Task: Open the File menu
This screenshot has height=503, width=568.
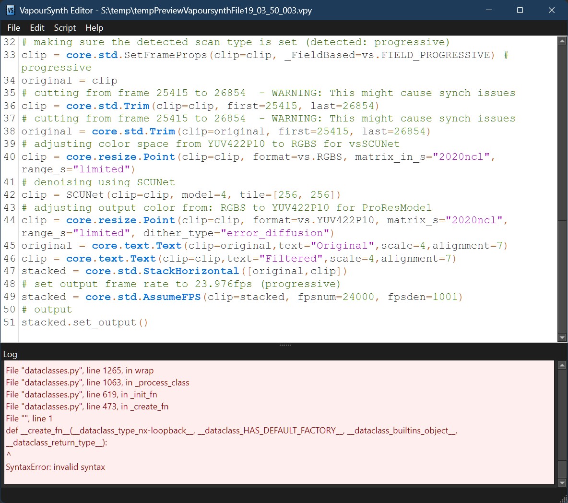Action: click(14, 28)
